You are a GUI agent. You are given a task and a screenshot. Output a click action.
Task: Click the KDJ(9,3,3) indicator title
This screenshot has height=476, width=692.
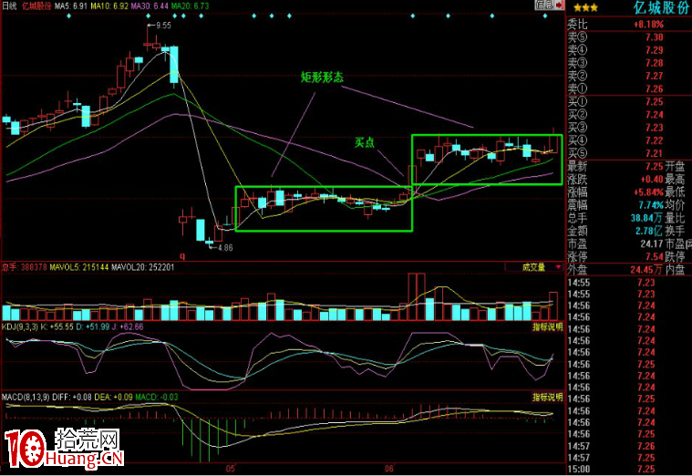(x=20, y=326)
